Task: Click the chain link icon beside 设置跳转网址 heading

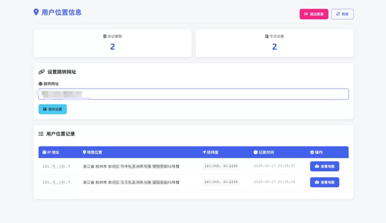Action: [41, 72]
